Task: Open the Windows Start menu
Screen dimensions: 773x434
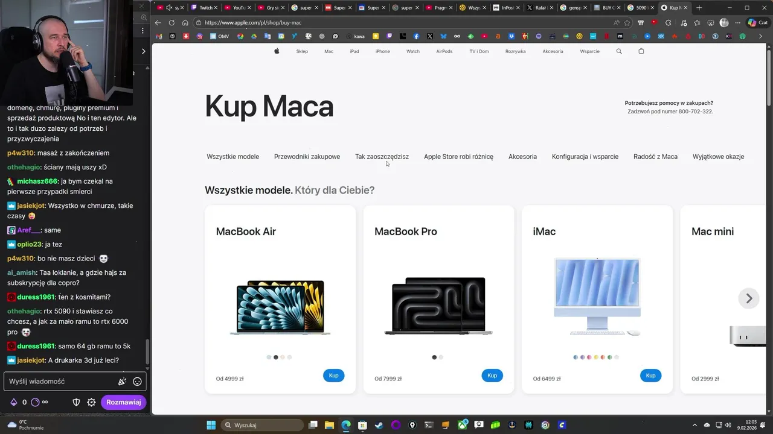Action: coord(211,425)
